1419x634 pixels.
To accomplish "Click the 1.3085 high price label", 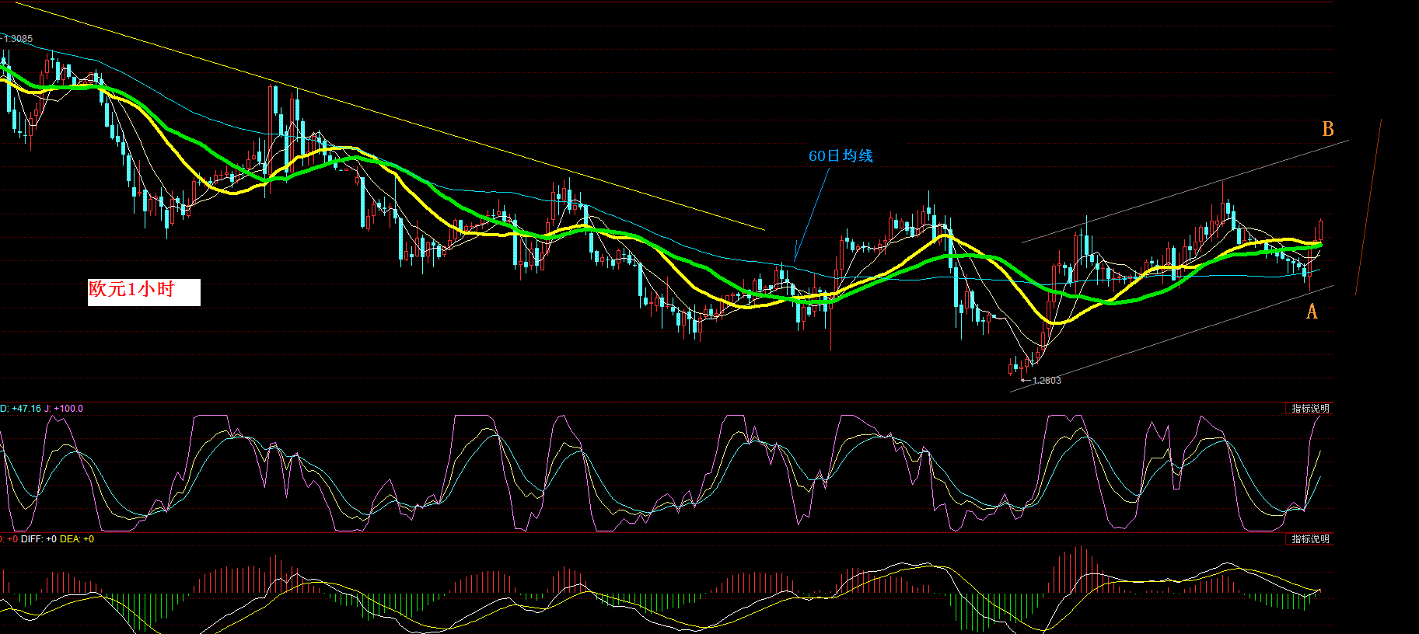I will pos(18,39).
